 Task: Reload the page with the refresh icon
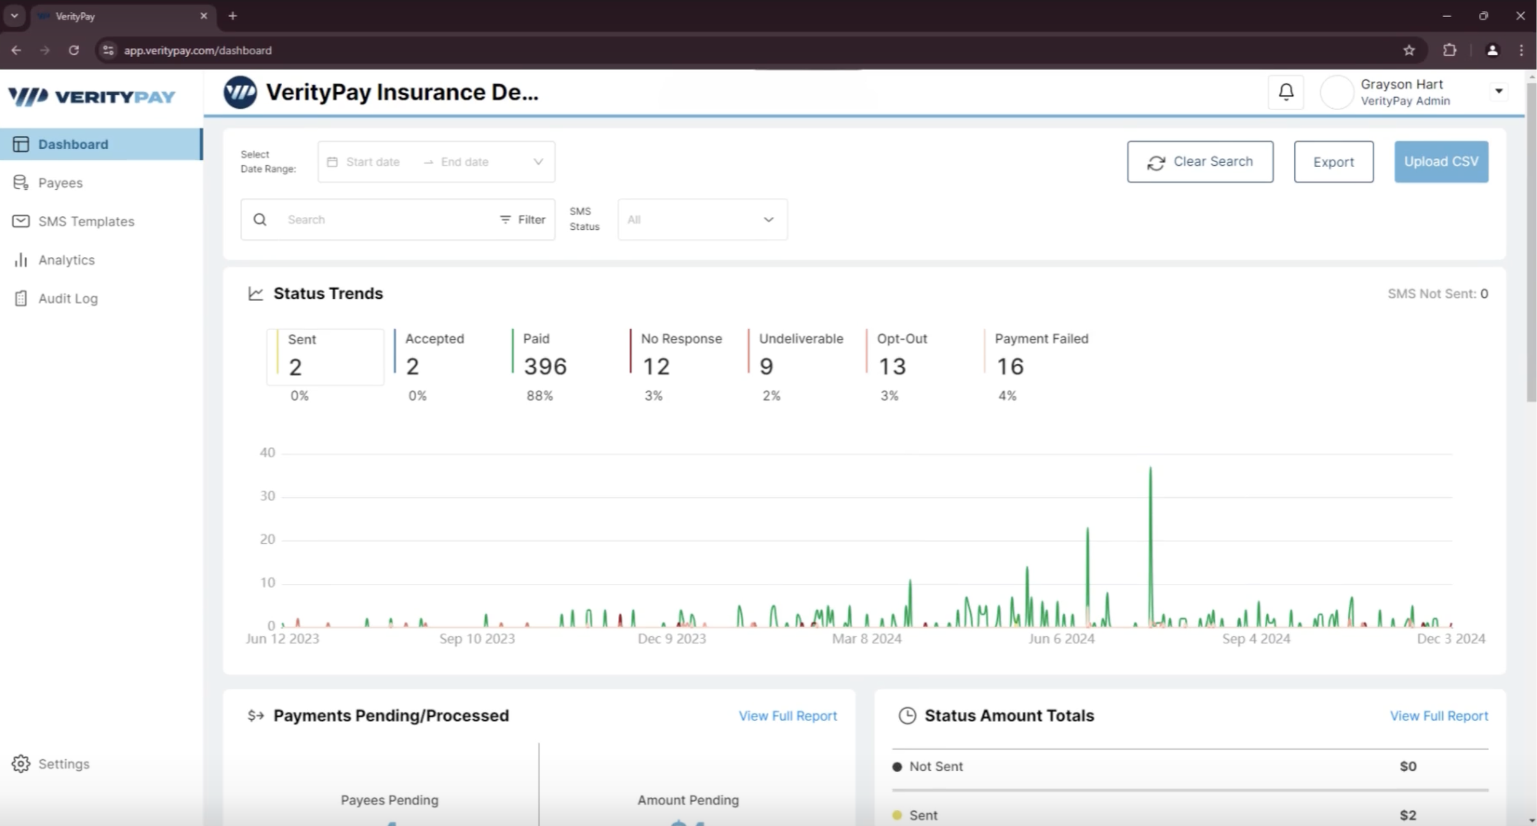pos(74,50)
